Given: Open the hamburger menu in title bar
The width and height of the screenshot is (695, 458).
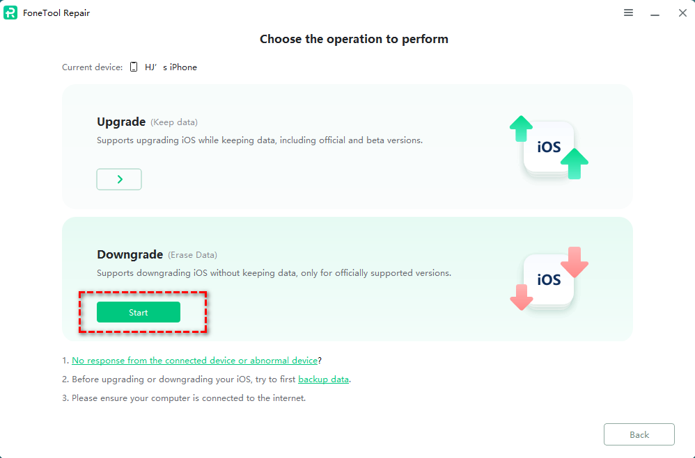Looking at the screenshot, I should click(628, 13).
